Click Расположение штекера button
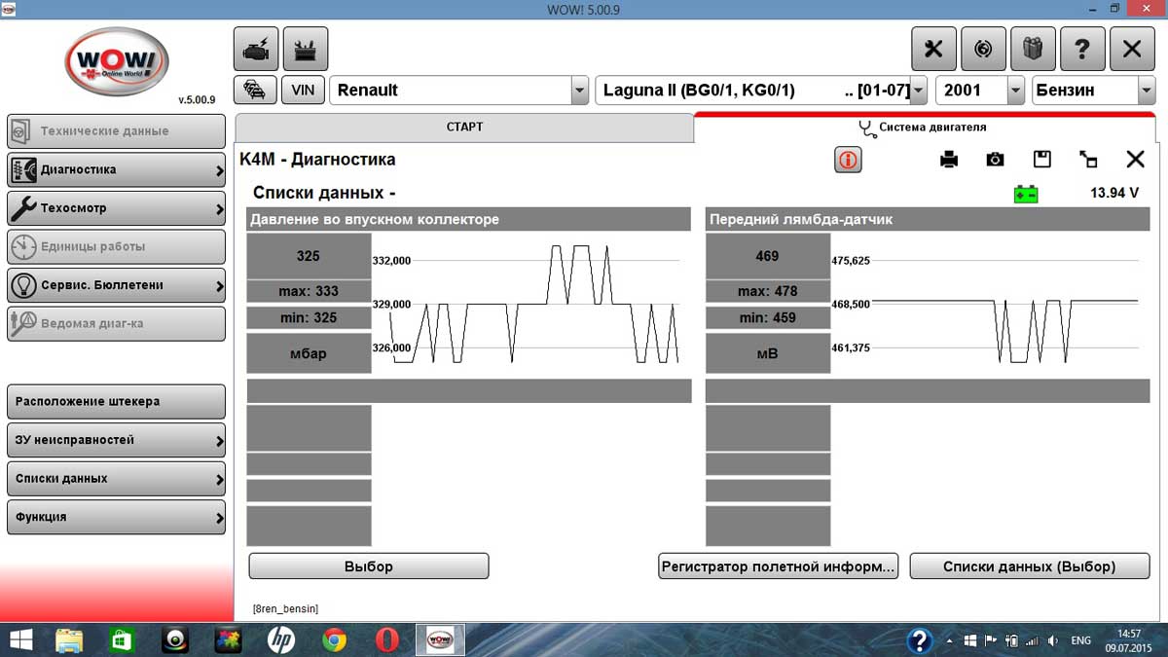Screen dimensions: 1168x657 pyautogui.click(x=116, y=401)
